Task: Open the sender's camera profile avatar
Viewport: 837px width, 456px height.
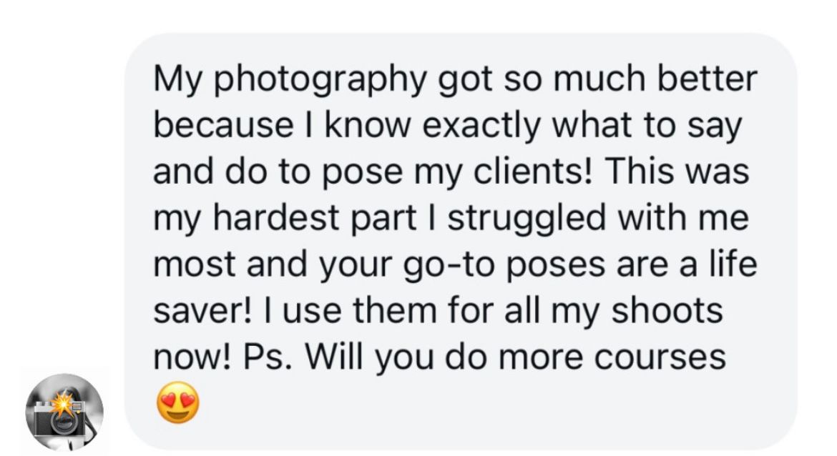Action: 64,412
